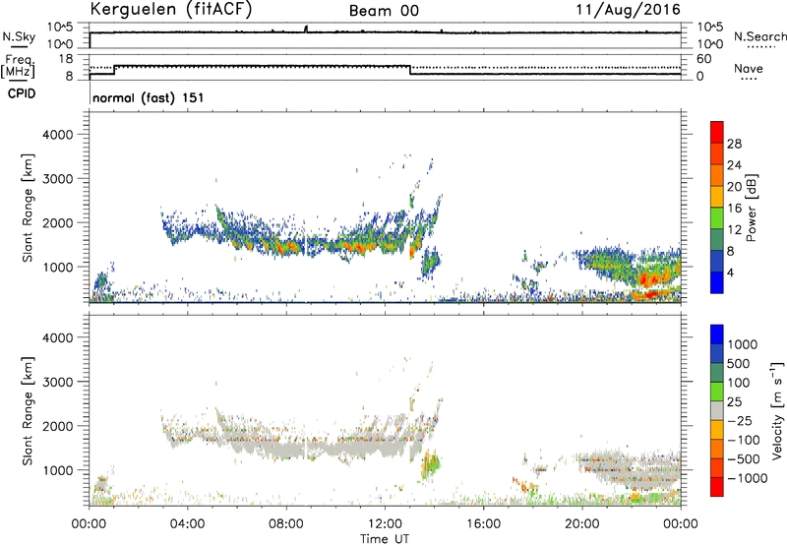Screen dimensions: 787x545
Task: Click the 'Velocity [m s⁻¹]' colorbar title
Action: point(777,410)
